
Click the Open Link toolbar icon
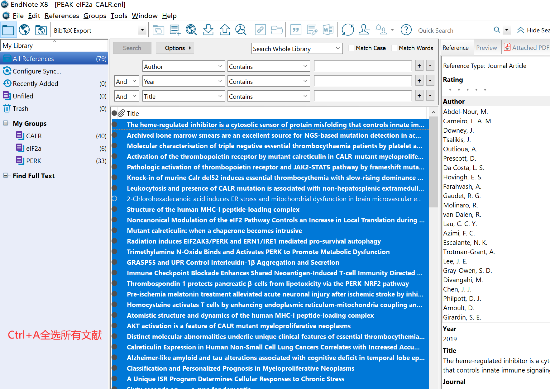[260, 30]
